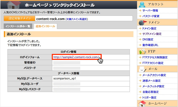Click the ログインフォーム row label
Viewport: 178px width, 107px height.
(x=30, y=57)
